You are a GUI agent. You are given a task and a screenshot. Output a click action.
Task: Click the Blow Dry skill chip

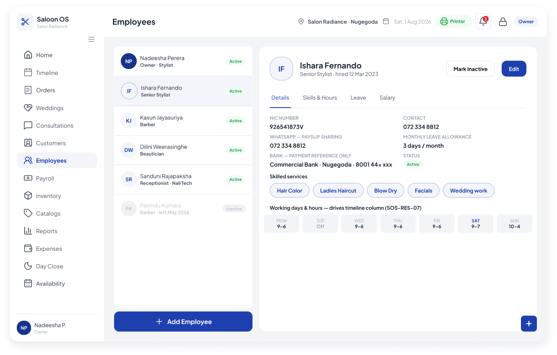pos(385,190)
